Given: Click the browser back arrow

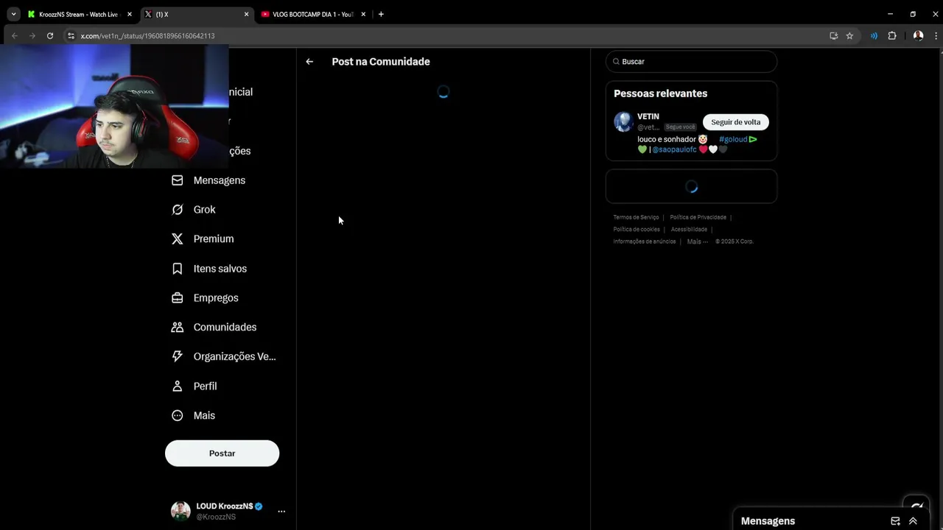Looking at the screenshot, I should pyautogui.click(x=14, y=35).
